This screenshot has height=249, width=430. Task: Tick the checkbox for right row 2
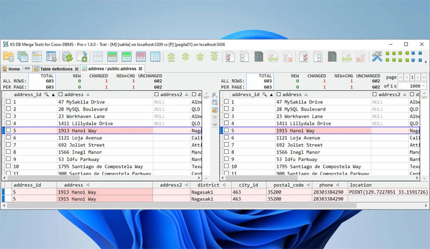[x=226, y=109]
